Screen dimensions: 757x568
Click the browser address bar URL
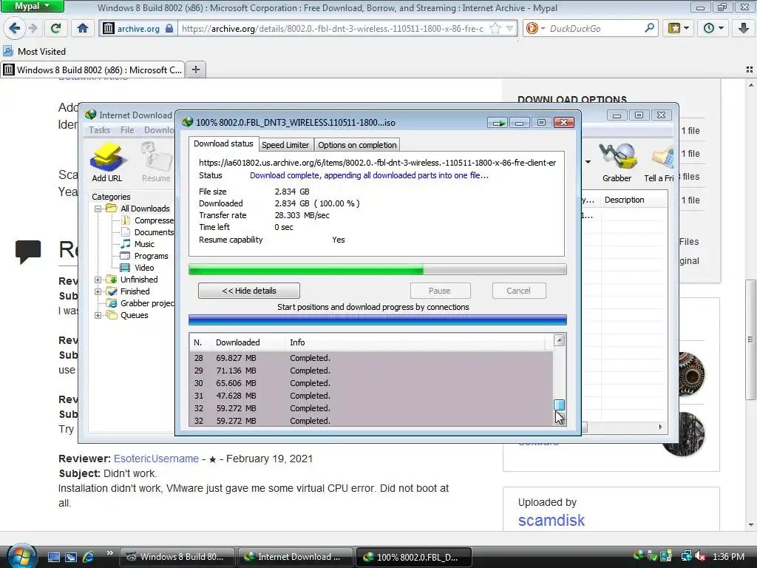pyautogui.click(x=332, y=29)
